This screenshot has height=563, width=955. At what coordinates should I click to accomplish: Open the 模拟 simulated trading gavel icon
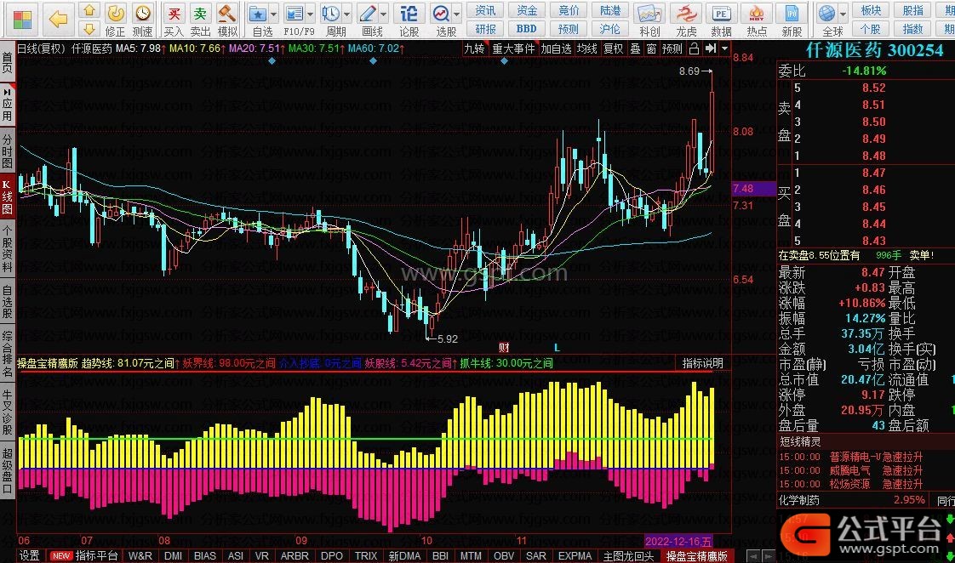(228, 20)
